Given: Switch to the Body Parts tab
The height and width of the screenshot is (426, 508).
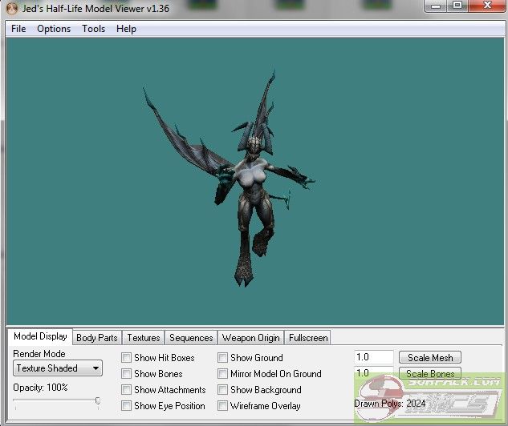Looking at the screenshot, I should tap(96, 338).
